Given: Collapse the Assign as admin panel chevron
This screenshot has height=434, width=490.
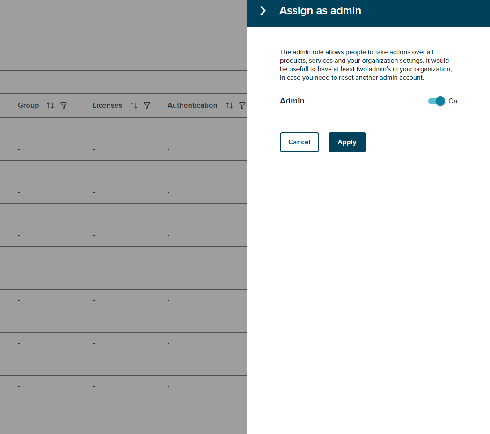Looking at the screenshot, I should click(263, 11).
